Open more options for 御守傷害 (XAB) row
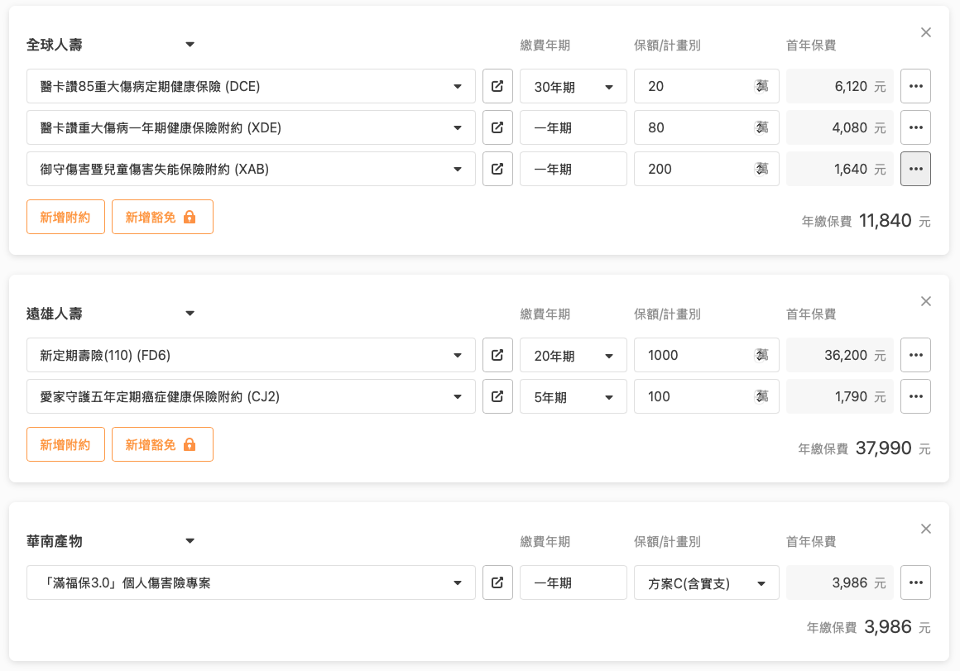 click(915, 169)
